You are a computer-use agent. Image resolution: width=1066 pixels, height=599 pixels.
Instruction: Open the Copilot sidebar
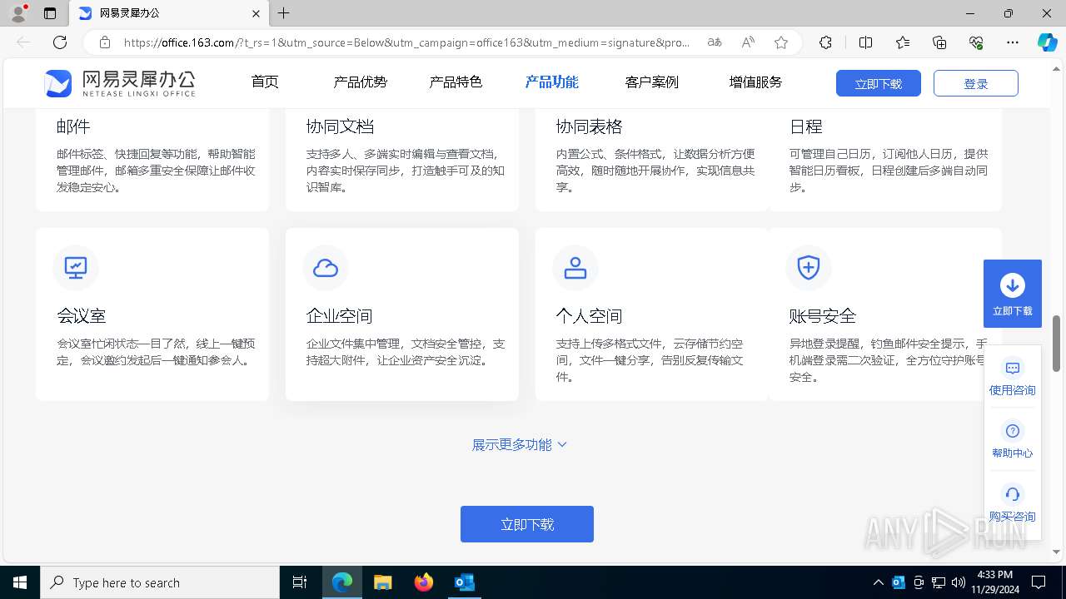[1047, 42]
